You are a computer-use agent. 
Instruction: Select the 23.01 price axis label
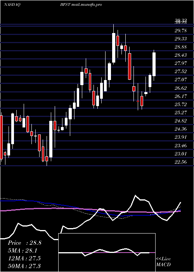coord(181,154)
